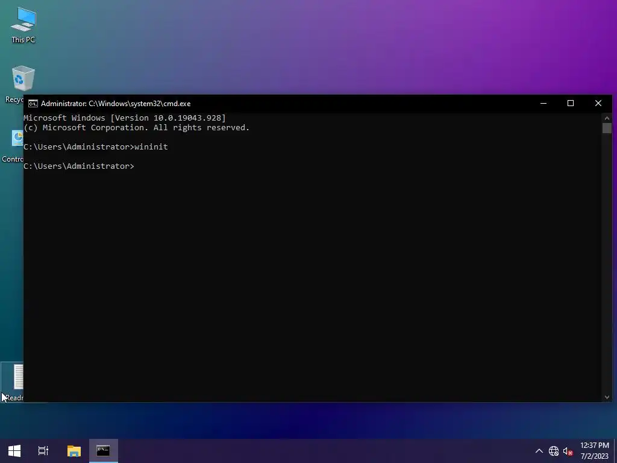
Task: Click the cmd scrollbar down arrow
Action: click(x=607, y=397)
